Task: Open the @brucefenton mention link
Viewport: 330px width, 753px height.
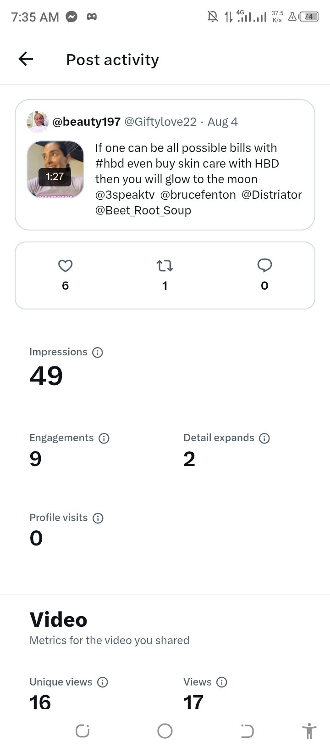Action: point(198,195)
